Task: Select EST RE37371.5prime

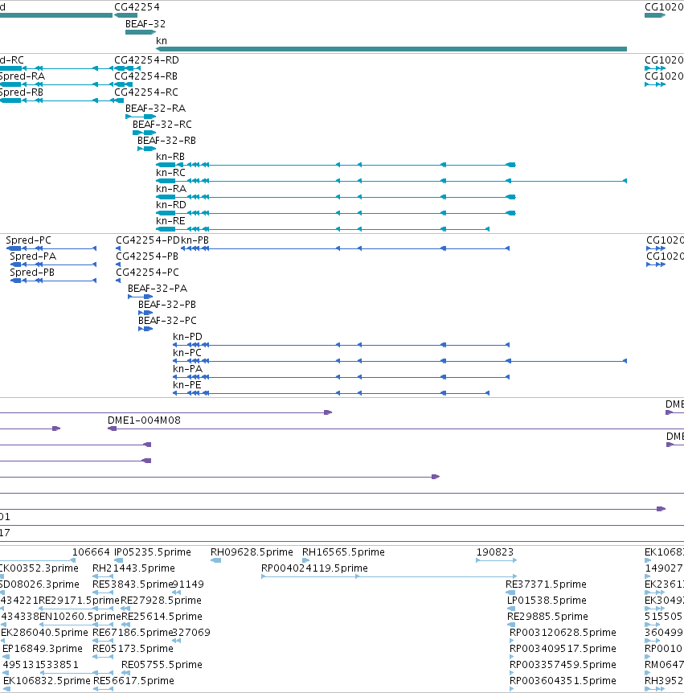Action: tap(511, 593)
